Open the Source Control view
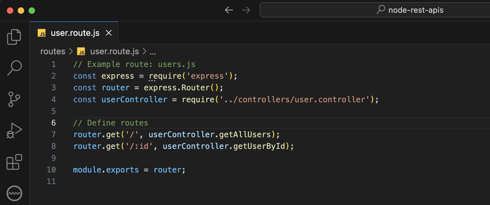 [14, 99]
